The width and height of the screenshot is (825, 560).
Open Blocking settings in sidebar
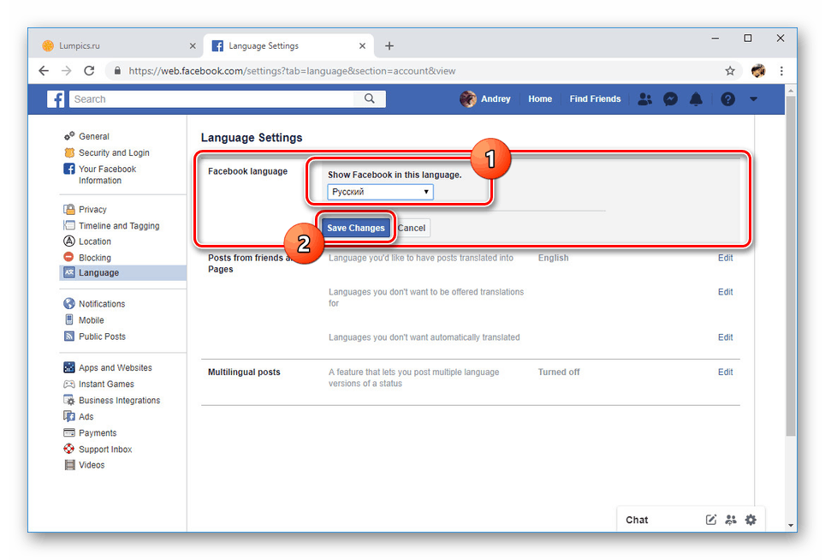(95, 258)
